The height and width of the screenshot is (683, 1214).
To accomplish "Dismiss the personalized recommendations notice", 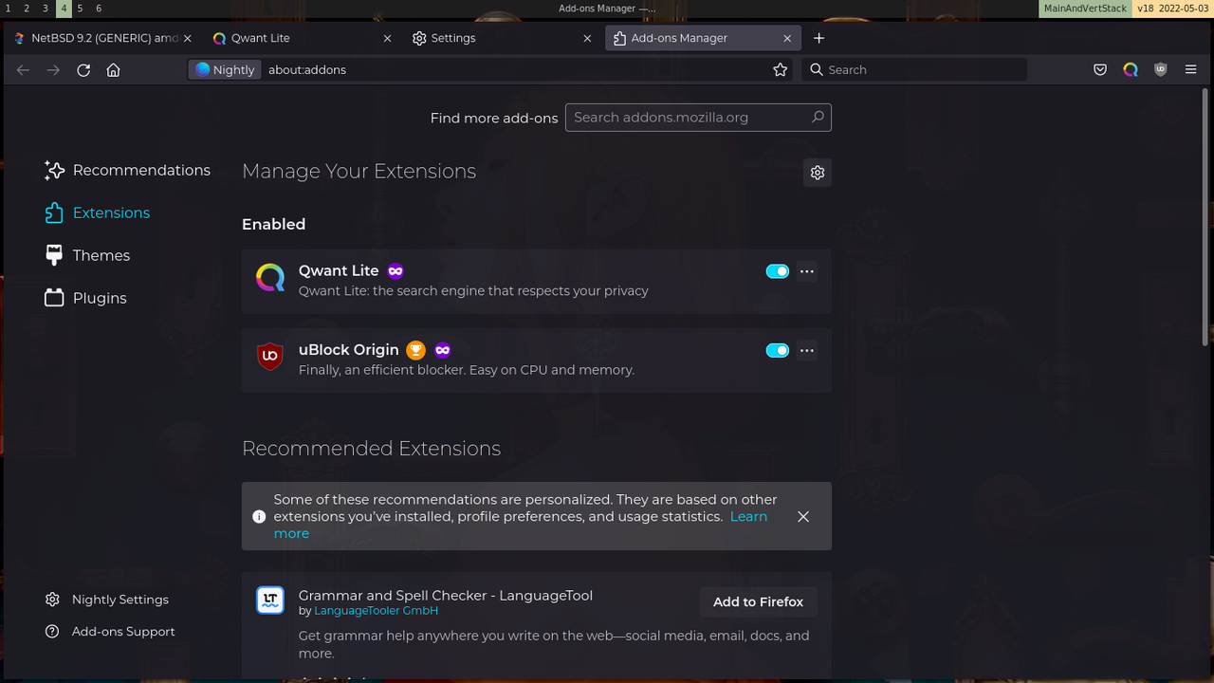I will (x=803, y=517).
